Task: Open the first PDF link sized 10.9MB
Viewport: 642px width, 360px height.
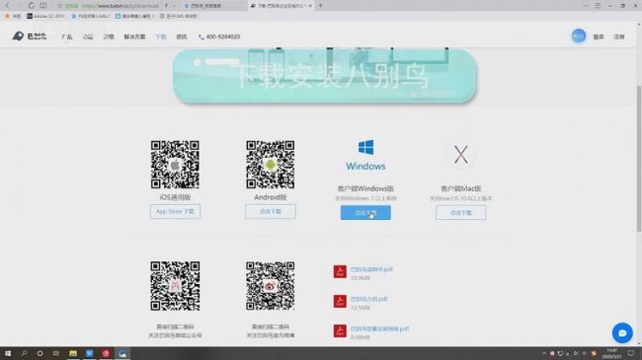Action: (x=371, y=269)
